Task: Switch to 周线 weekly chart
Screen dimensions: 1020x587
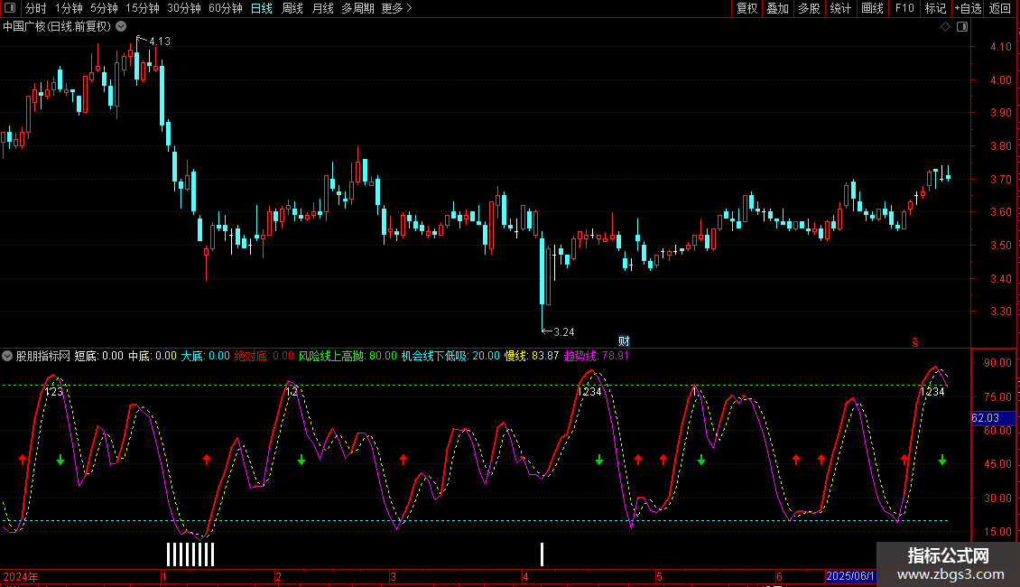Action: [x=292, y=8]
